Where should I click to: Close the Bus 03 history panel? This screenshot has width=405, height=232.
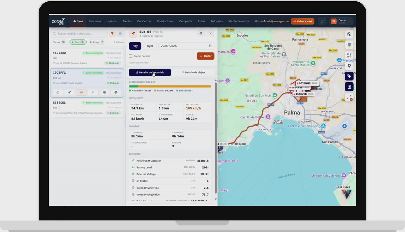210,33
